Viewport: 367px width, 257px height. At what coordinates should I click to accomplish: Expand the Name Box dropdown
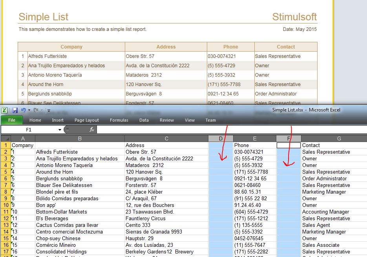click(x=60, y=129)
